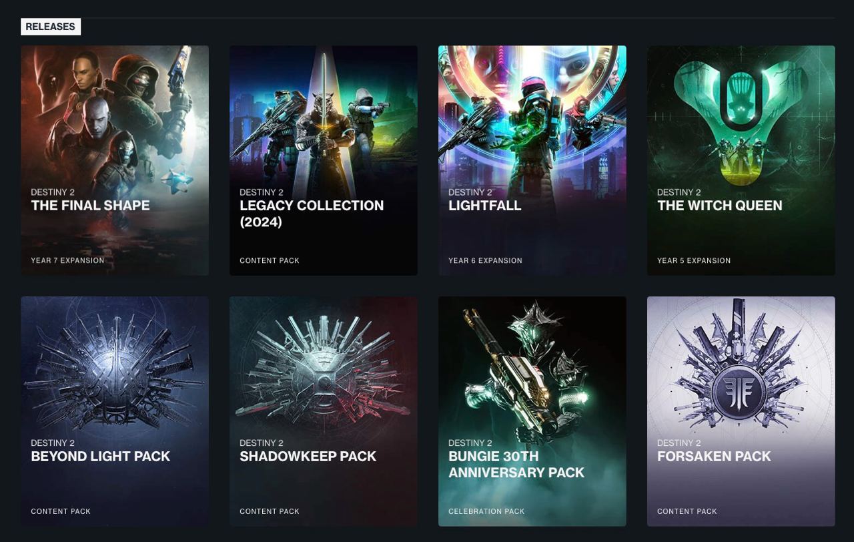This screenshot has height=542, width=854.
Task: Open The Final Shape cover artwork
Action: tap(114, 113)
